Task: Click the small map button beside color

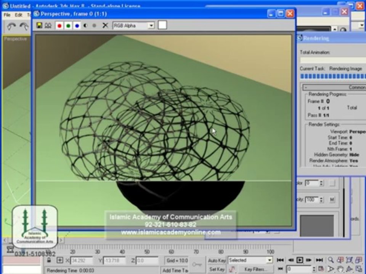Action: 332,183
